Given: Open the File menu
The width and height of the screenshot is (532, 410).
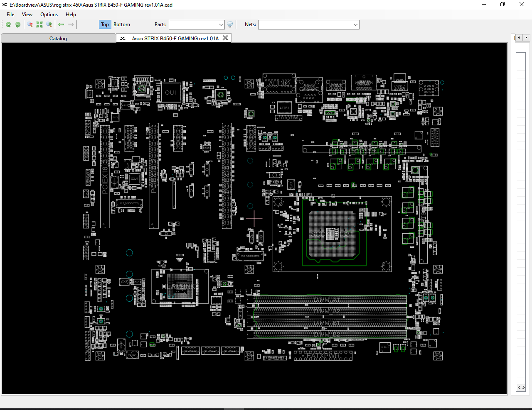Looking at the screenshot, I should click(10, 15).
